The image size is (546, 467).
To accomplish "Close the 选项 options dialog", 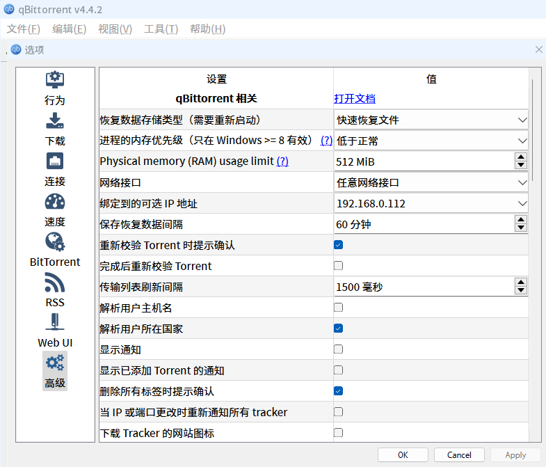I will pos(538,49).
